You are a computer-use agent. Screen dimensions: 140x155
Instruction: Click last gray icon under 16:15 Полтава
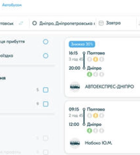tap(101, 59)
